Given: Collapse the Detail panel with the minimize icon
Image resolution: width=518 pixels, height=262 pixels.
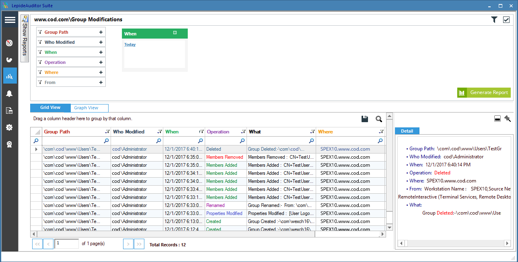Looking at the screenshot, I should (497, 119).
